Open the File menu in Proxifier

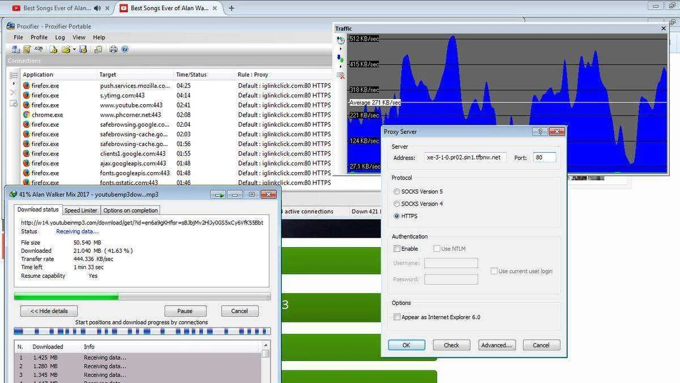click(18, 37)
